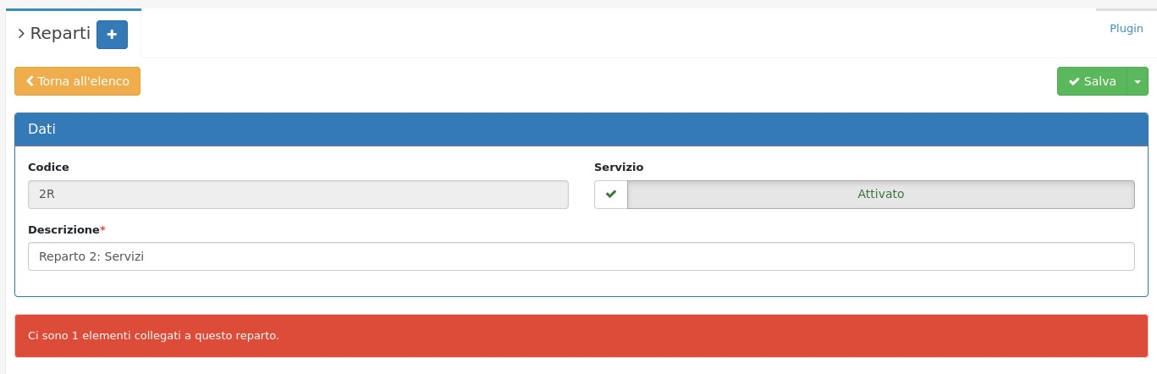Click the blue plus icon beside Reparti

tap(112, 34)
